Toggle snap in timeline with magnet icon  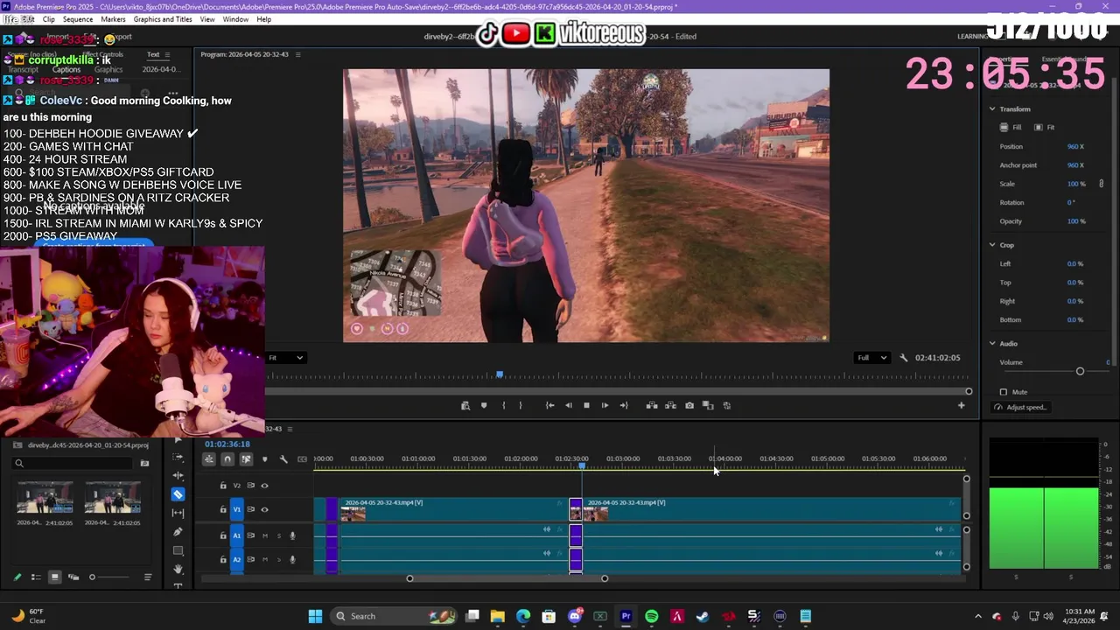click(x=227, y=459)
